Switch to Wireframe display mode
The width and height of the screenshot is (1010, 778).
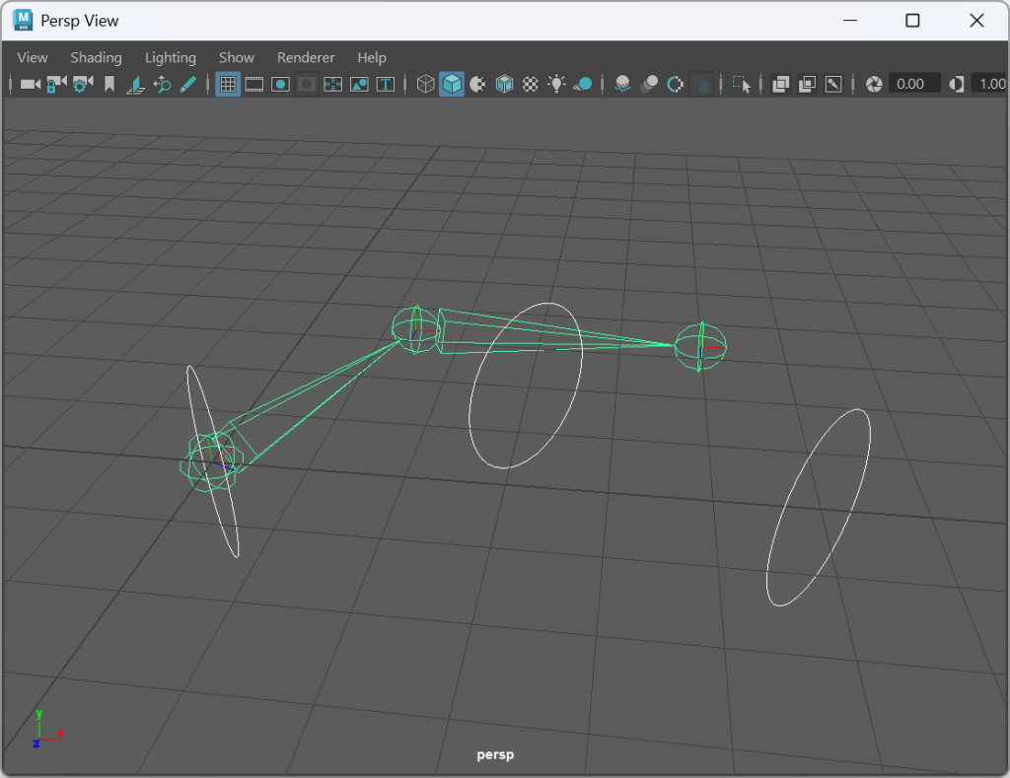click(x=425, y=84)
